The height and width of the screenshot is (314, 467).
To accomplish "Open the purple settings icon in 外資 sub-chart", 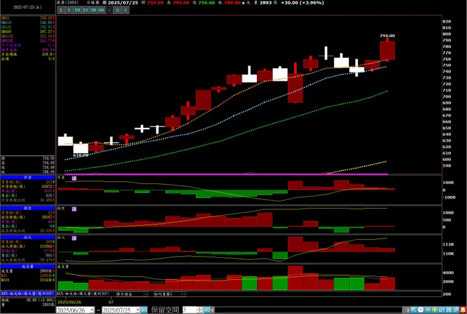I will [x=74, y=178].
